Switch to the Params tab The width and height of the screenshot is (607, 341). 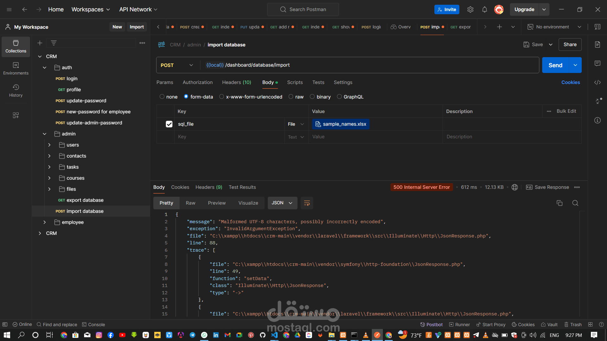165,82
